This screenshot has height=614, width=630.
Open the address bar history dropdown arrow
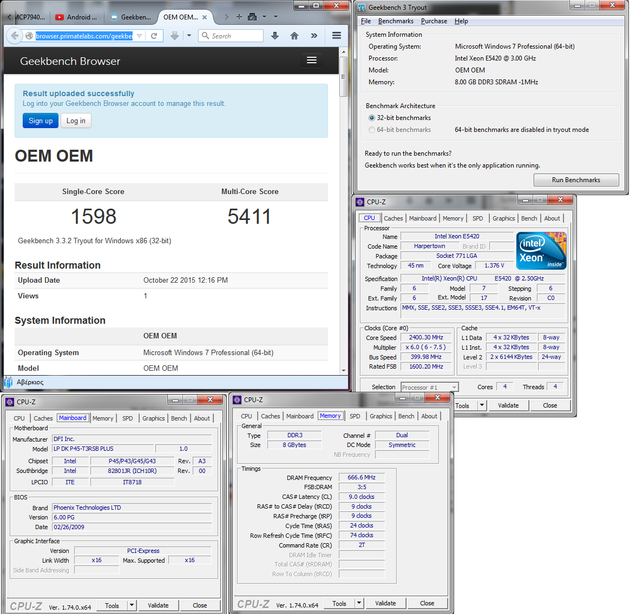click(x=139, y=36)
